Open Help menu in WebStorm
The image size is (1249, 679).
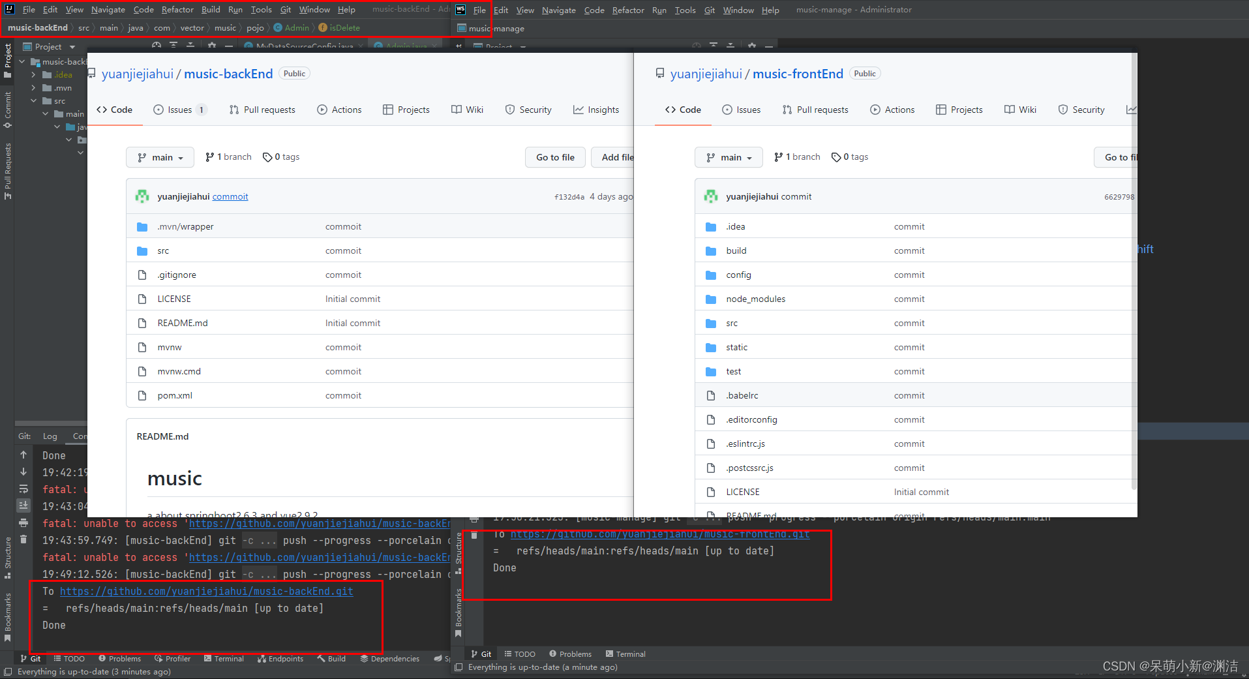770,10
